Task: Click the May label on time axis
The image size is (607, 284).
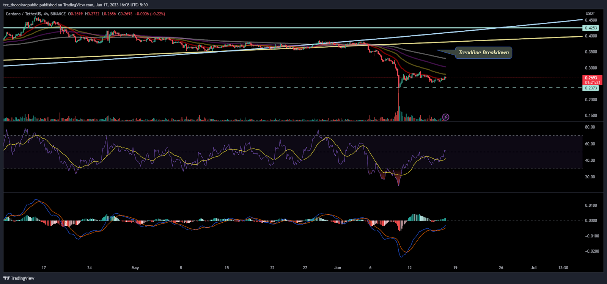Action: tap(135, 268)
